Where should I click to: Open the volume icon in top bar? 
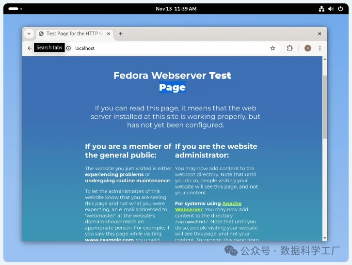tap(331, 9)
